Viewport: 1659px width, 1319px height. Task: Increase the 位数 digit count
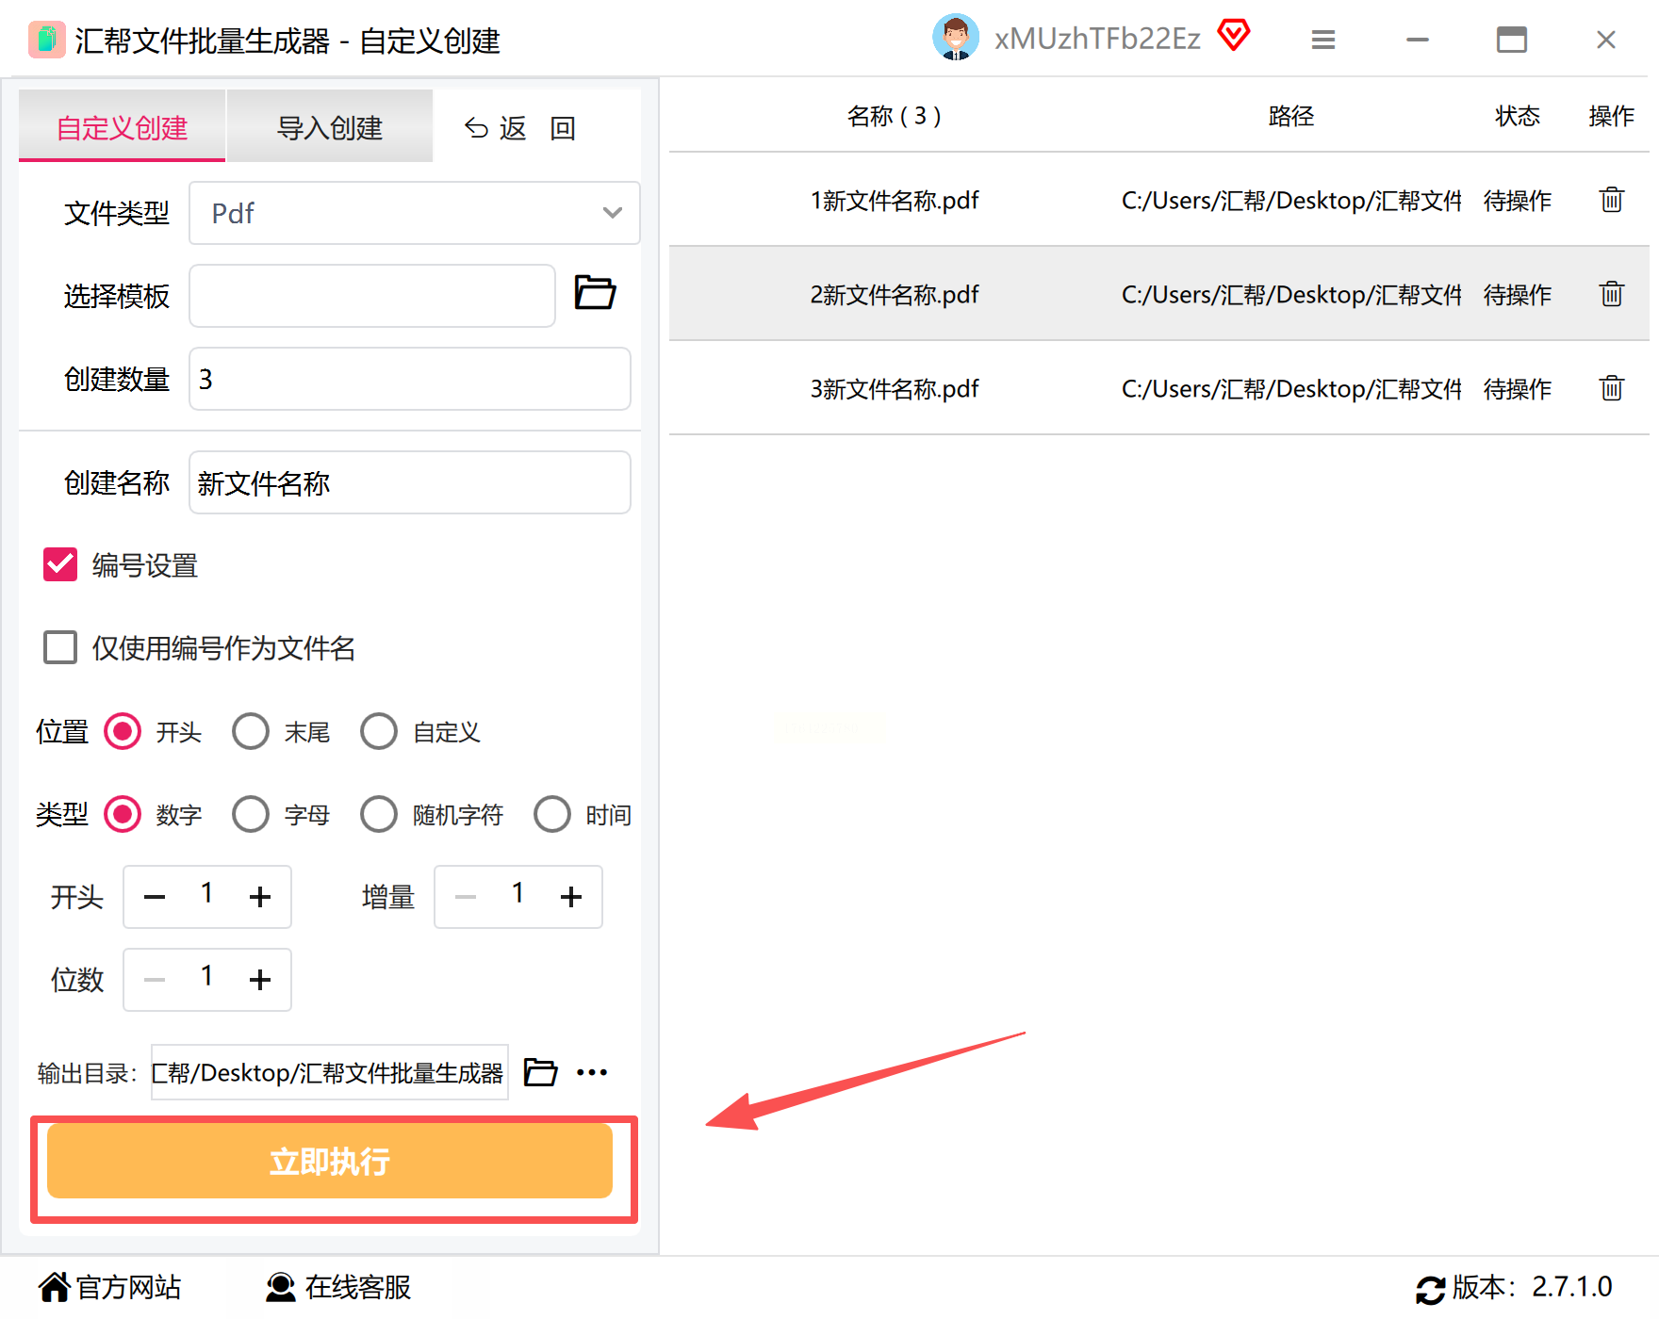click(x=260, y=980)
